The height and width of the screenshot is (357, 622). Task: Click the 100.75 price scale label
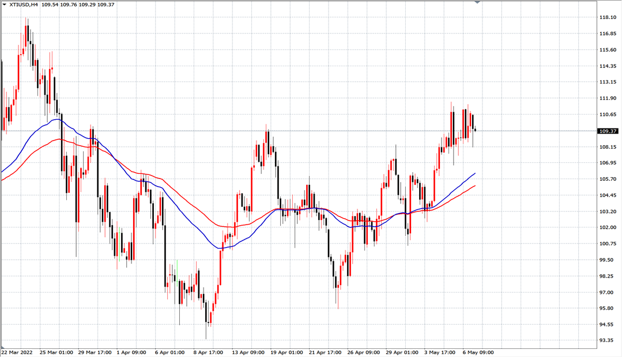tap(608, 244)
